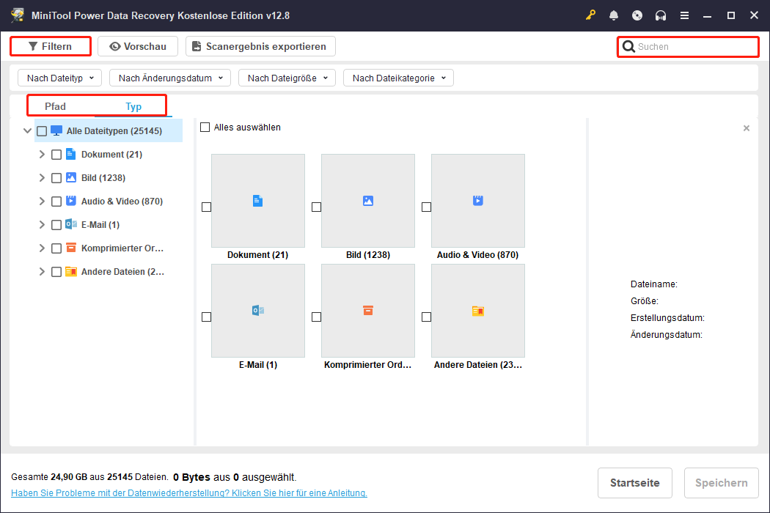
Task: Click Scanergebnis exportieren button
Action: pos(260,46)
